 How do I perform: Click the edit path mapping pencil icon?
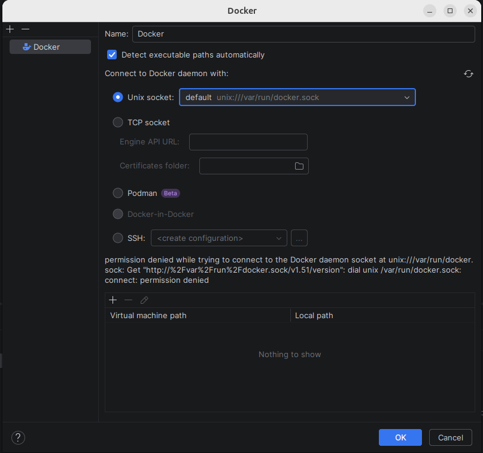[144, 300]
